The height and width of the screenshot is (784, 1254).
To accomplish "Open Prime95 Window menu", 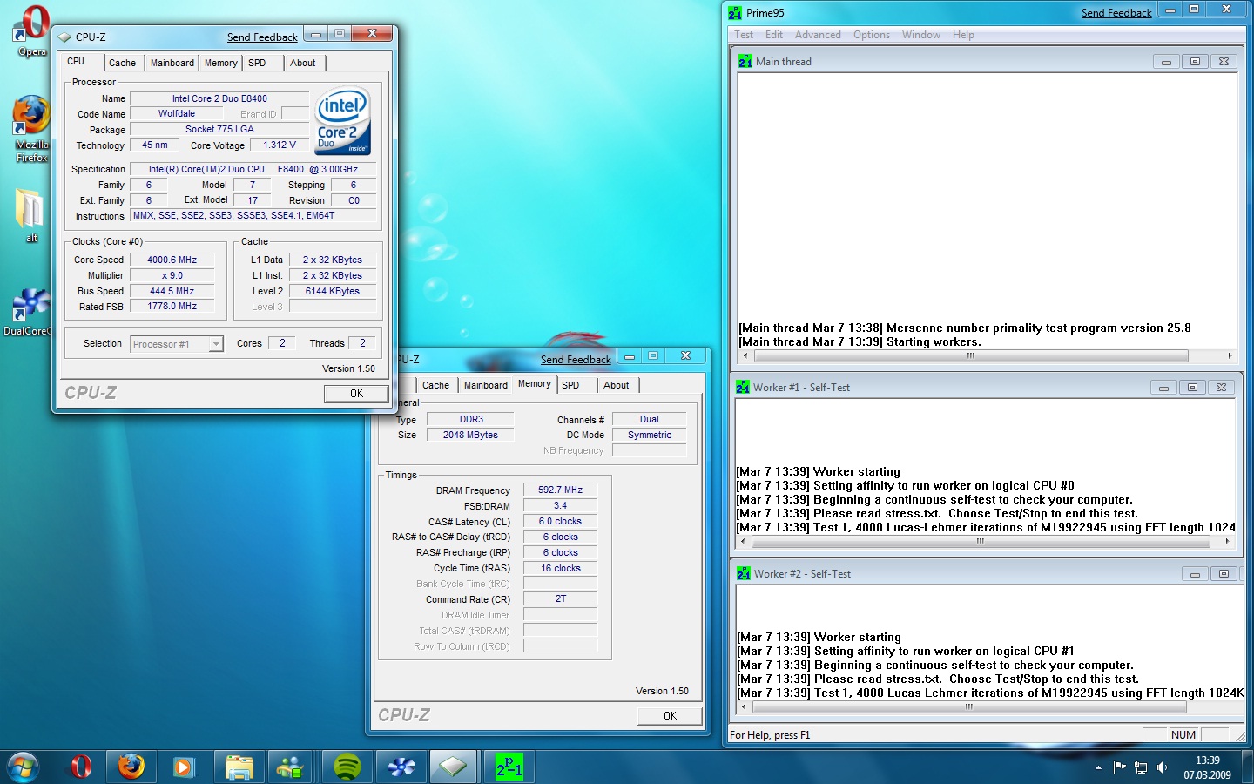I will coord(921,35).
